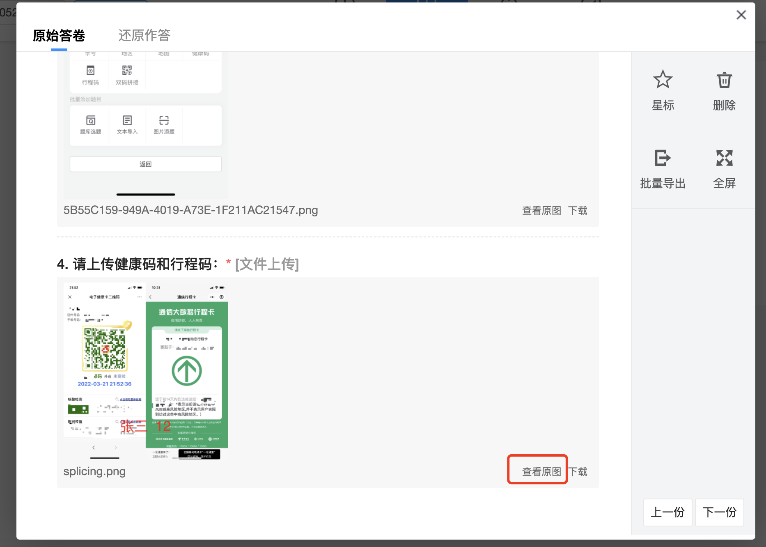
Task: Click the [文件上传] question type label
Action: [267, 264]
